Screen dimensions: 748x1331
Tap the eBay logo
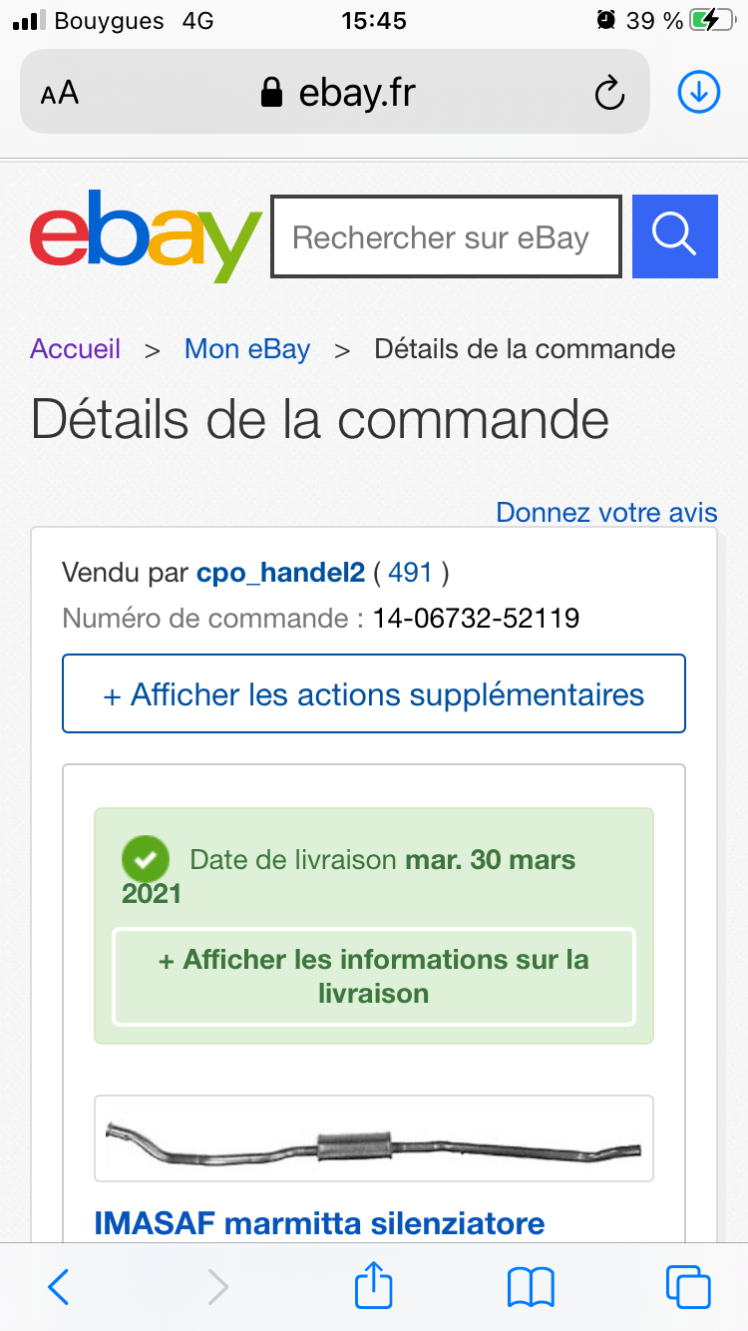145,236
